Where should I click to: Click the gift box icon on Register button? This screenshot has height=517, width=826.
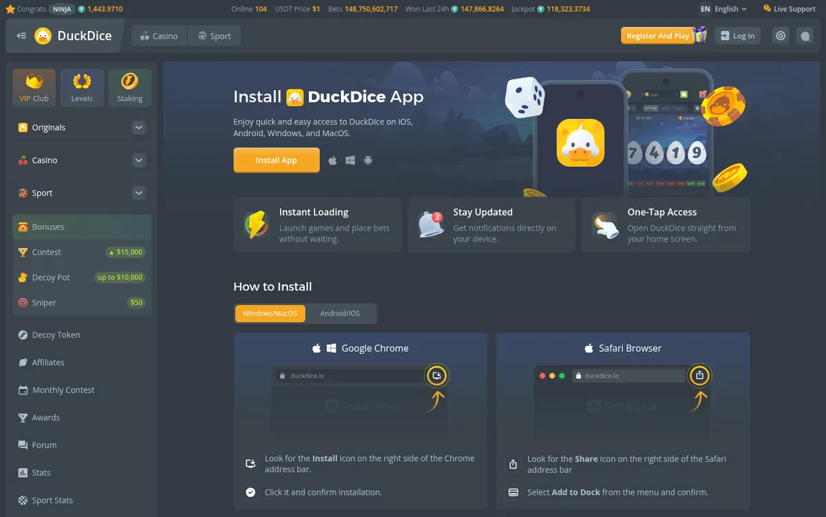point(700,34)
